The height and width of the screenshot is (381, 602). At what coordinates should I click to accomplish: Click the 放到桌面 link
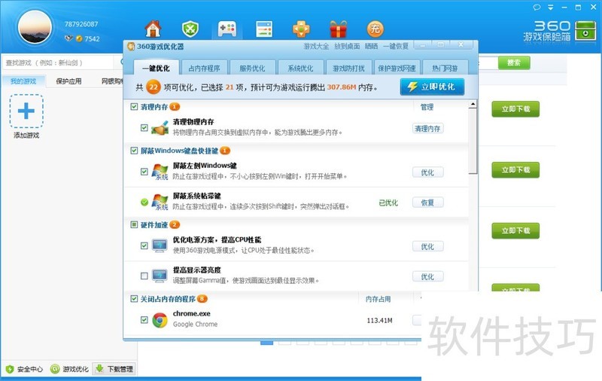click(347, 46)
